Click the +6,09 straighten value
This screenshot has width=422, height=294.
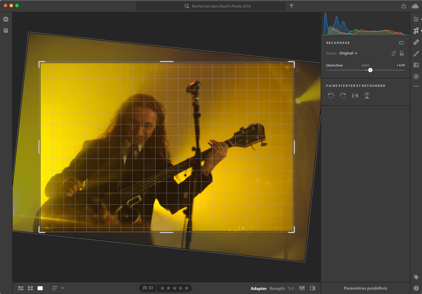point(400,65)
